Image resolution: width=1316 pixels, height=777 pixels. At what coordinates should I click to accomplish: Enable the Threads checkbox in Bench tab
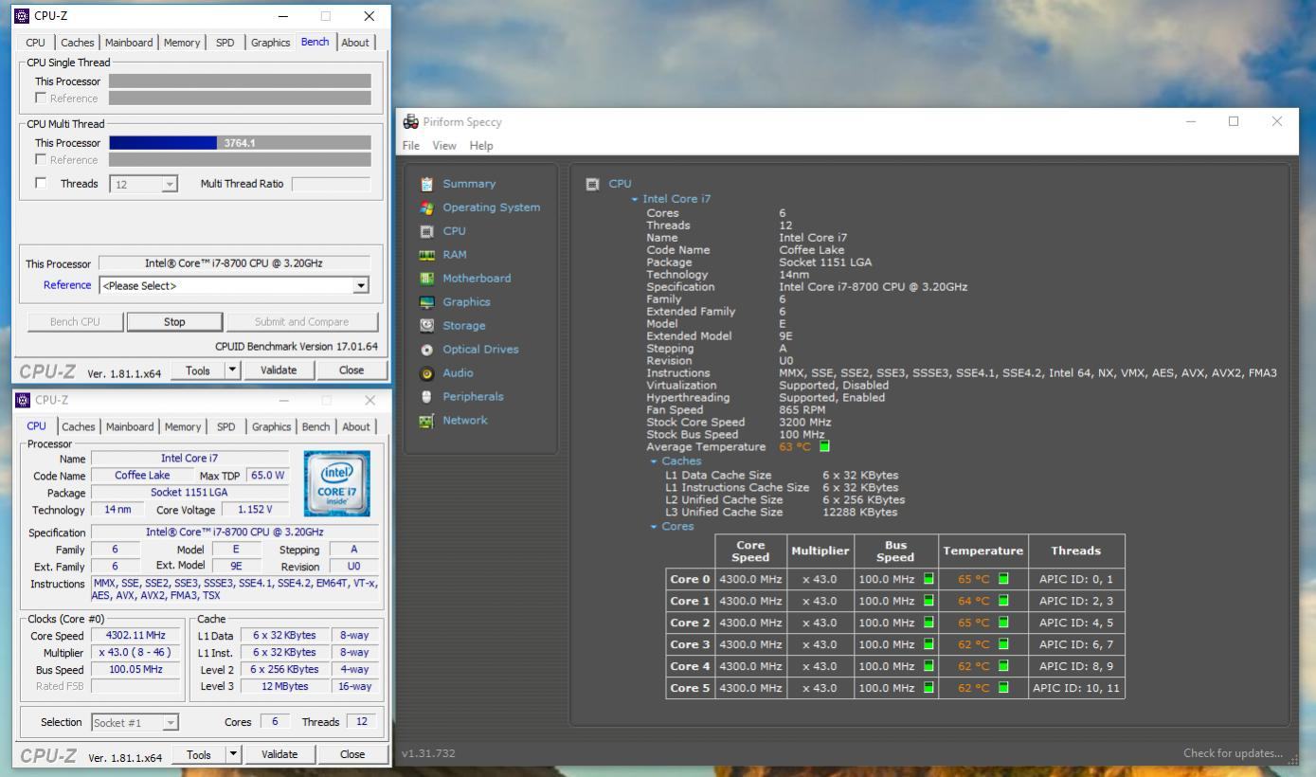point(41,183)
